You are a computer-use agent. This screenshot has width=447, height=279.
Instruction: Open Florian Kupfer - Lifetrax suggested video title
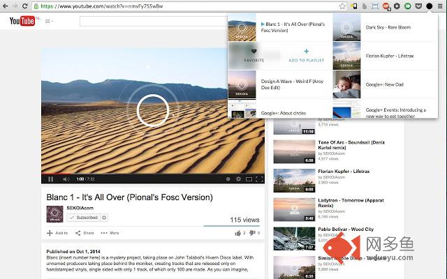[344, 172]
